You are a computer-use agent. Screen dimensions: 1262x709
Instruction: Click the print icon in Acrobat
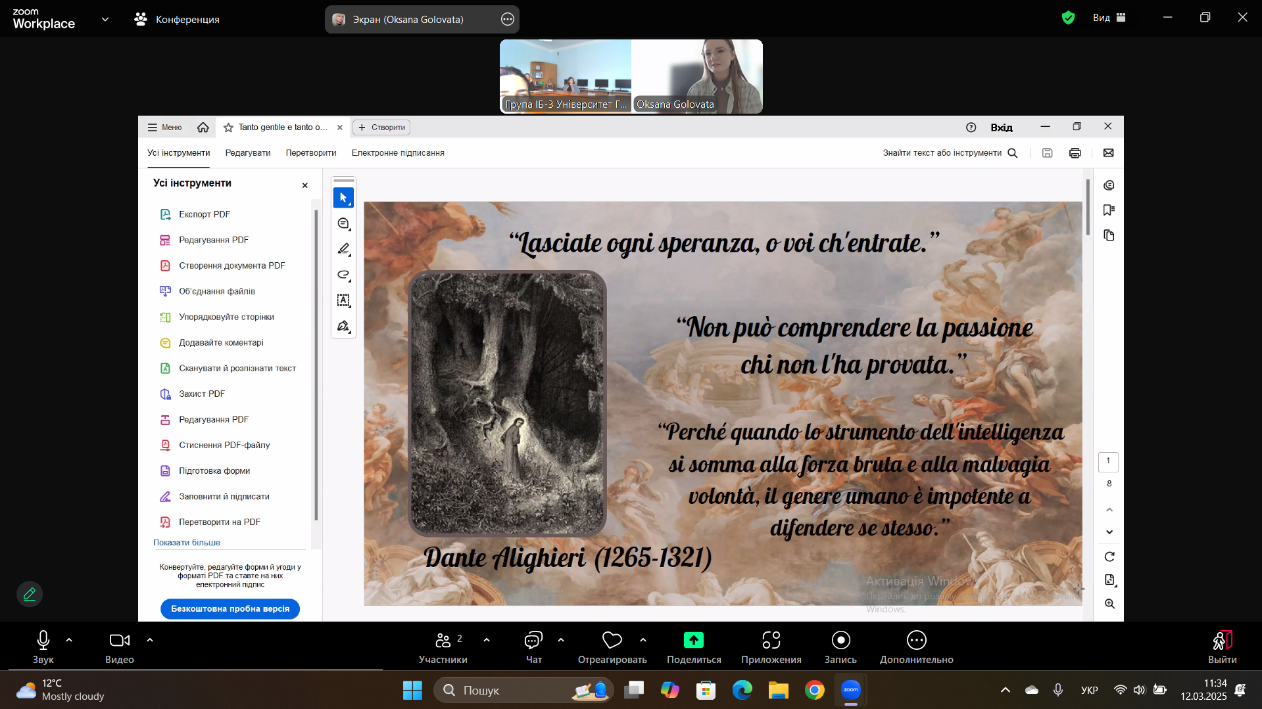click(1075, 153)
